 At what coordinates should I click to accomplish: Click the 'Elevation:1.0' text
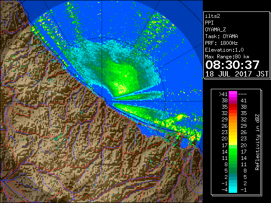pos(224,50)
